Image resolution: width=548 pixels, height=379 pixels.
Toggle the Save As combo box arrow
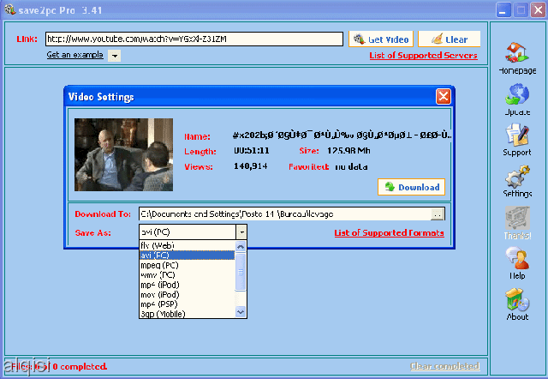click(x=241, y=232)
